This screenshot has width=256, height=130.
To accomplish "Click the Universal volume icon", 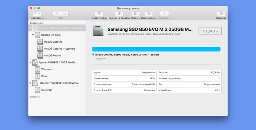I will [x=37, y=90].
